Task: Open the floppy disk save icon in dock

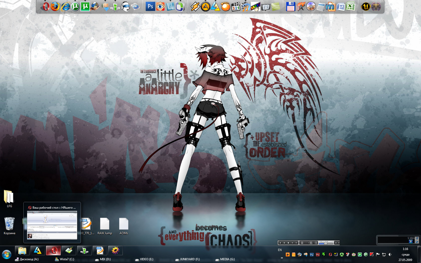Action: [x=291, y=7]
